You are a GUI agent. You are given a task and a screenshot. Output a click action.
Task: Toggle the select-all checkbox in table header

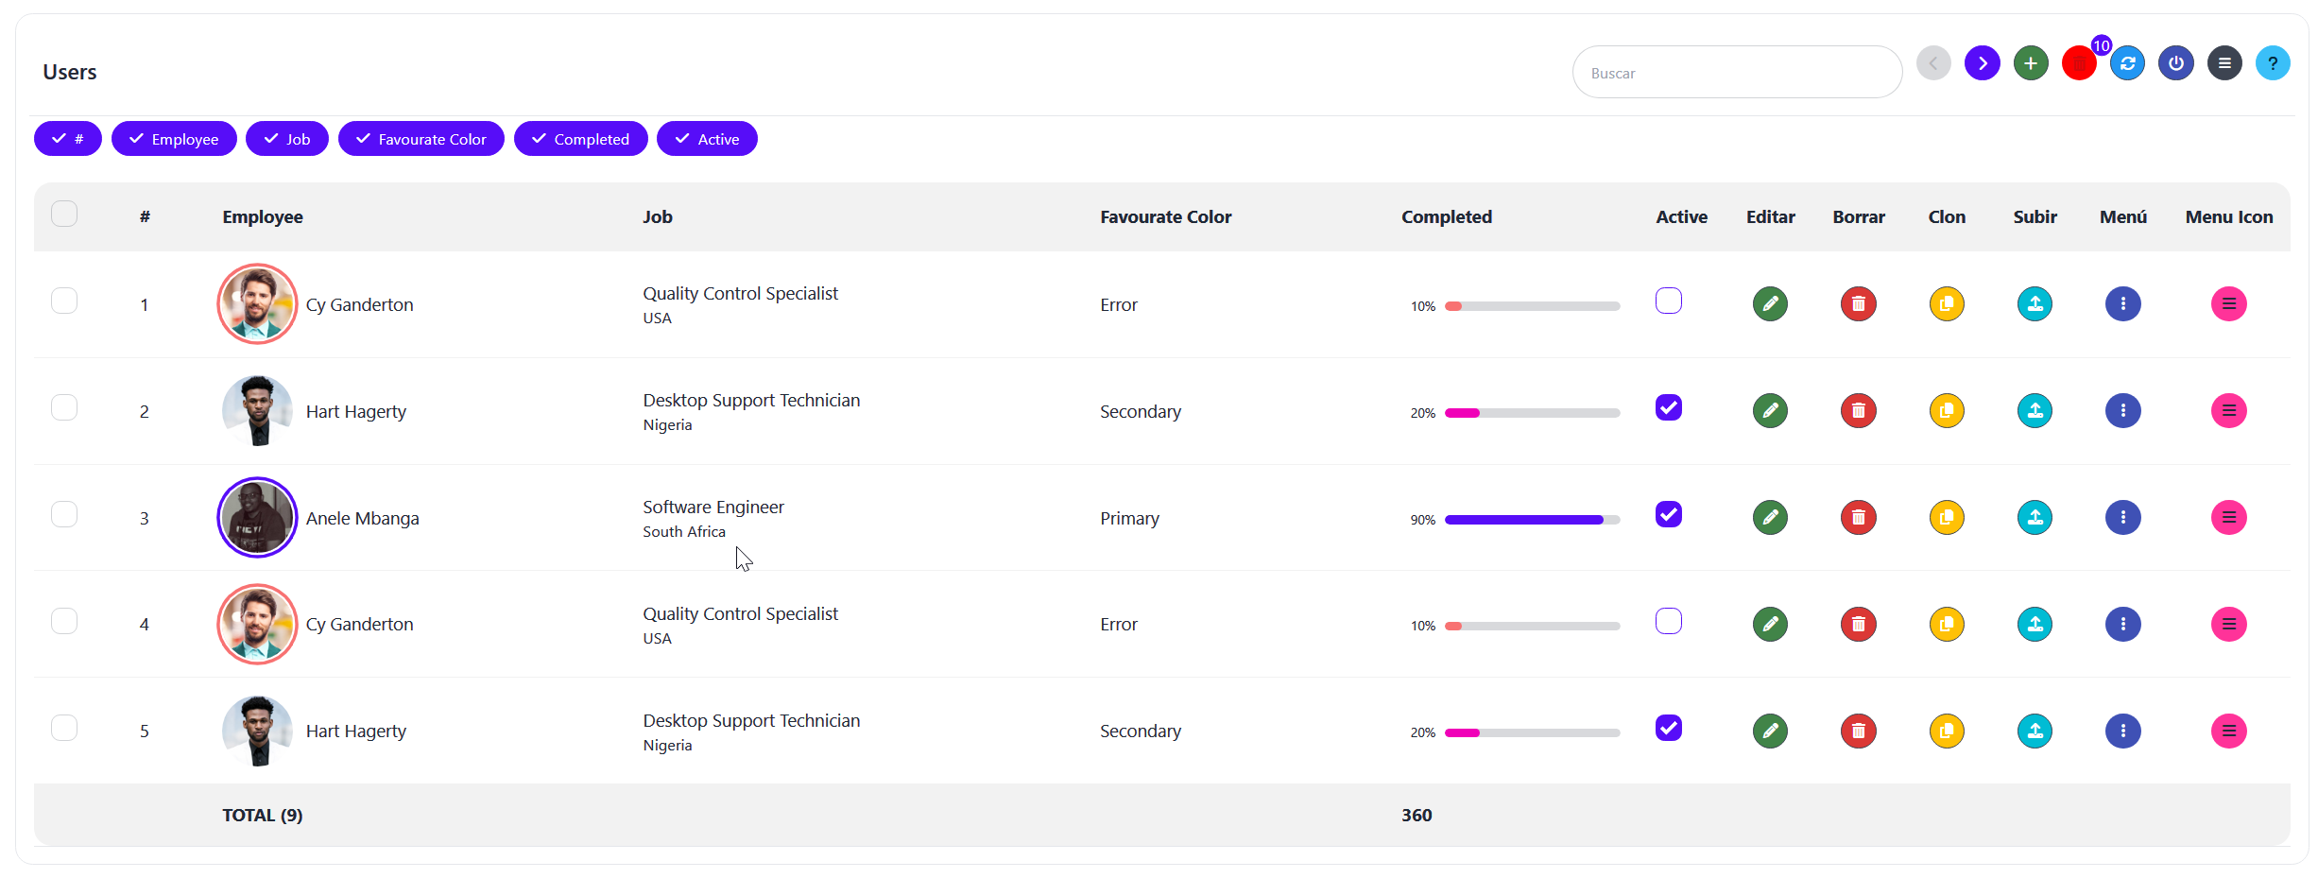64,214
